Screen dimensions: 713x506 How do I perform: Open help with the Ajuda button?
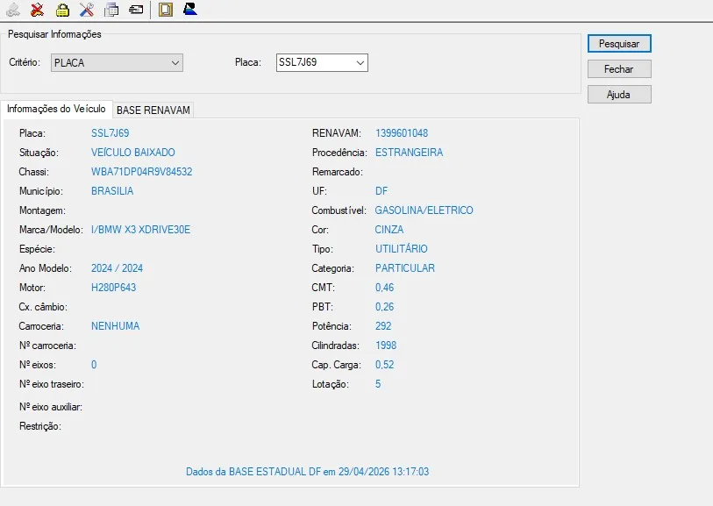(619, 95)
